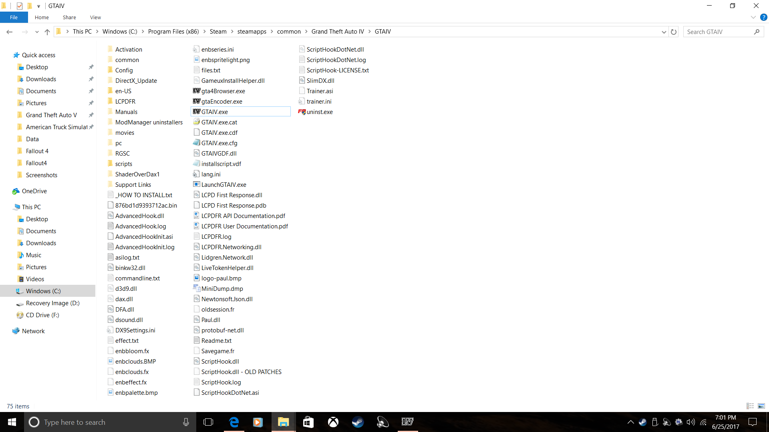Switch to details view layout
Viewport: 769px width, 432px height.
pyautogui.click(x=750, y=406)
